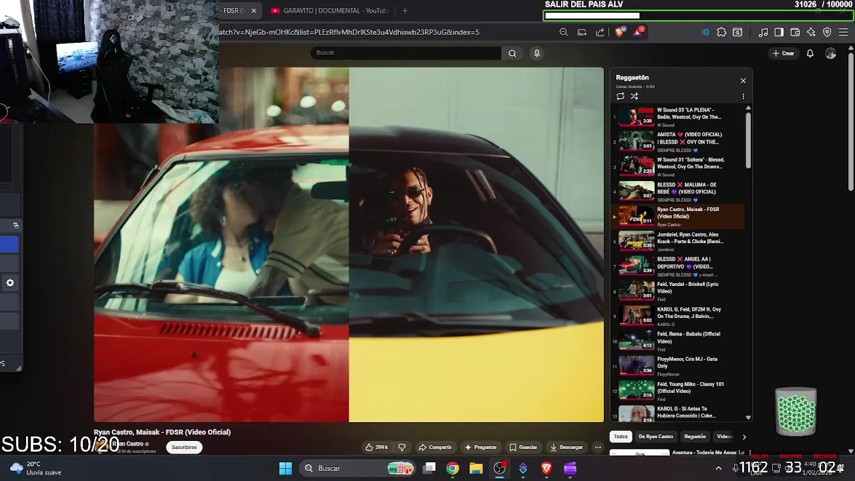Open File Explorer from taskbar
This screenshot has width=855, height=481.
[x=476, y=468]
